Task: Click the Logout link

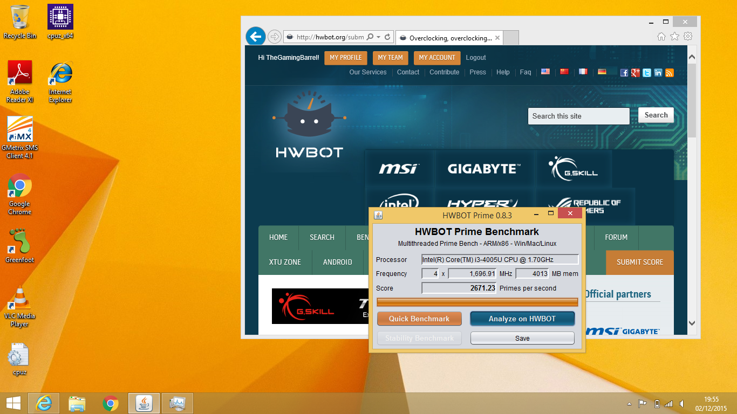Action: [x=476, y=58]
